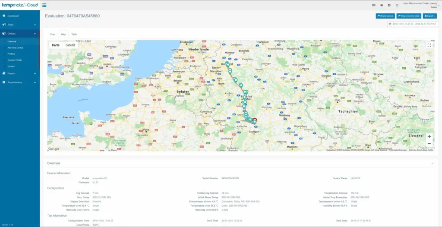Switch map to Satellit view
The image size is (442, 227).
point(70,45)
